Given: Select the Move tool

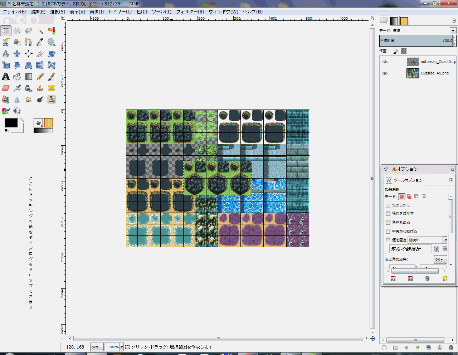Looking at the screenshot, I should click(x=17, y=54).
